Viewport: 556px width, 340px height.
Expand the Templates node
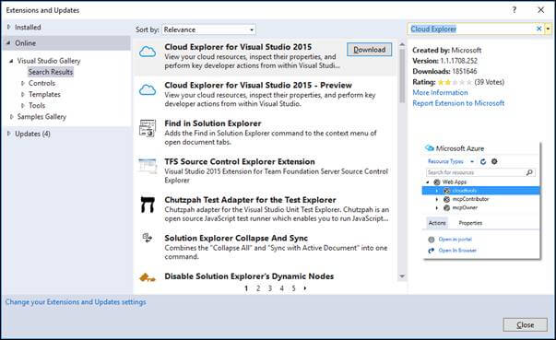click(x=23, y=95)
